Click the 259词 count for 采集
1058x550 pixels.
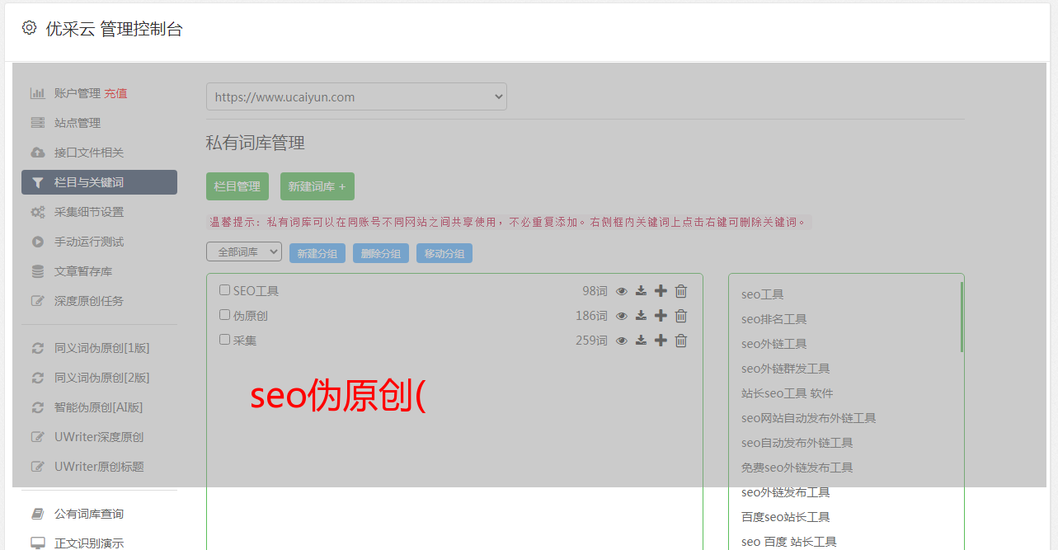point(591,341)
